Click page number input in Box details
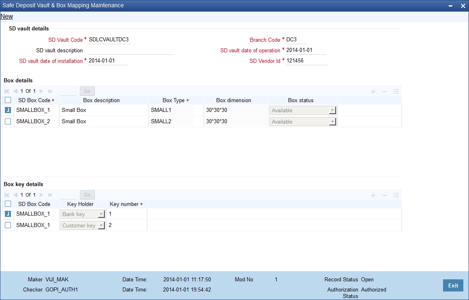The width and height of the screenshot is (469, 300). (68, 91)
